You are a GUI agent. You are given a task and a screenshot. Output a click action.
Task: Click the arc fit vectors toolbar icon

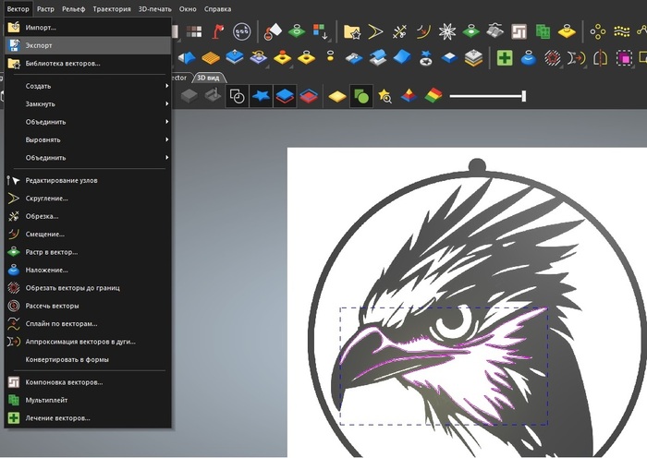[x=577, y=58]
